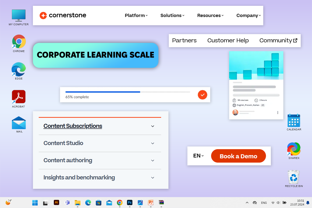Click the ENG keyboard language indicator

tap(264, 203)
